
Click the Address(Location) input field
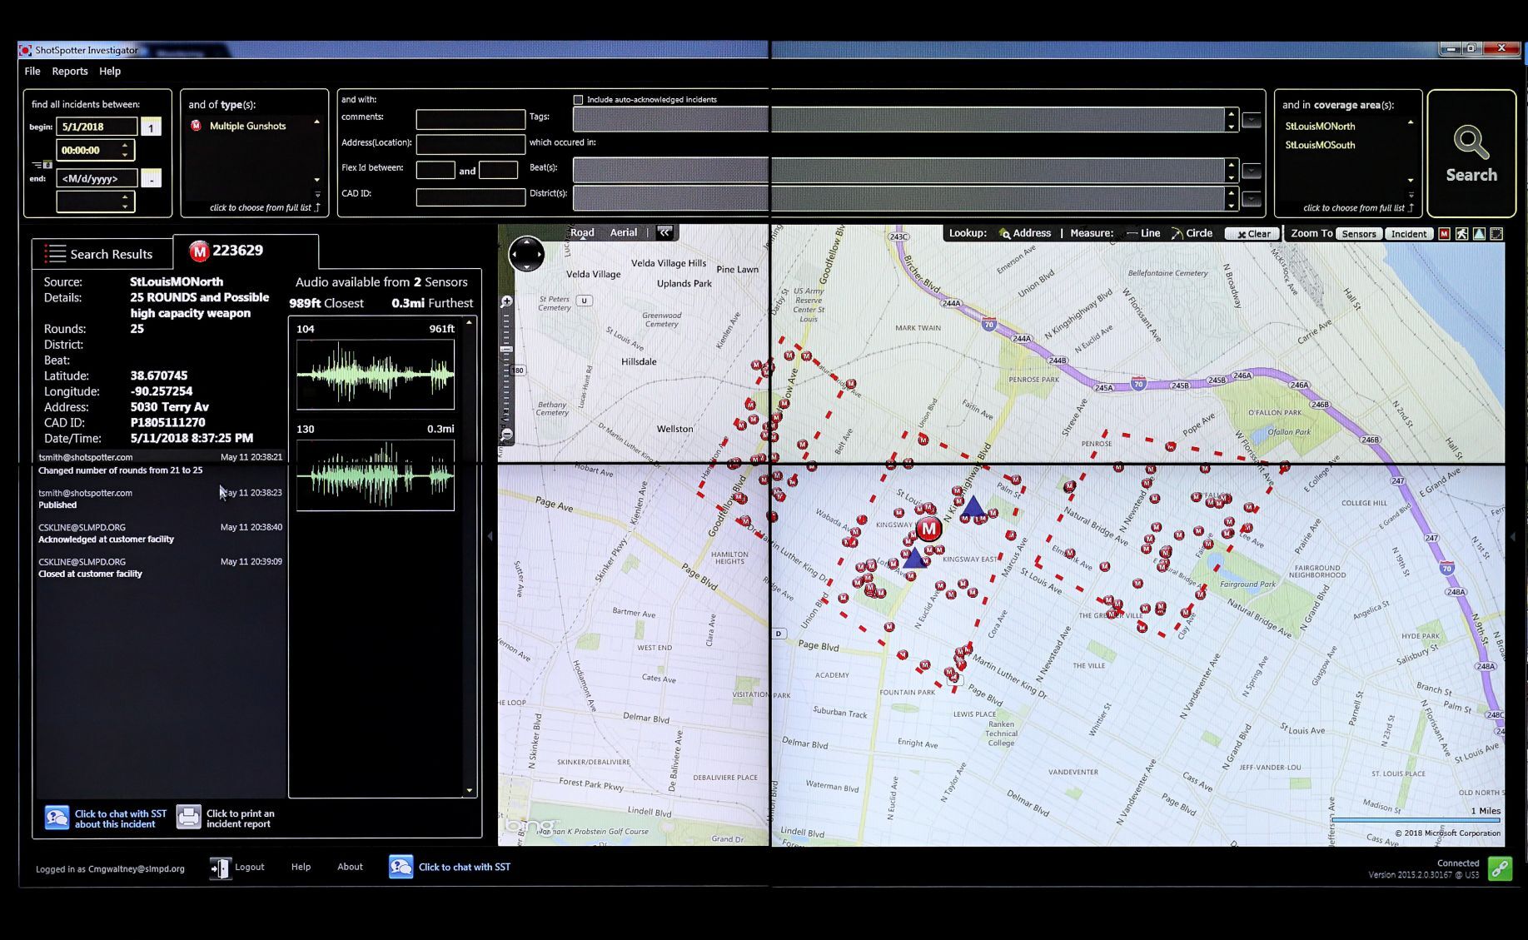tap(470, 144)
